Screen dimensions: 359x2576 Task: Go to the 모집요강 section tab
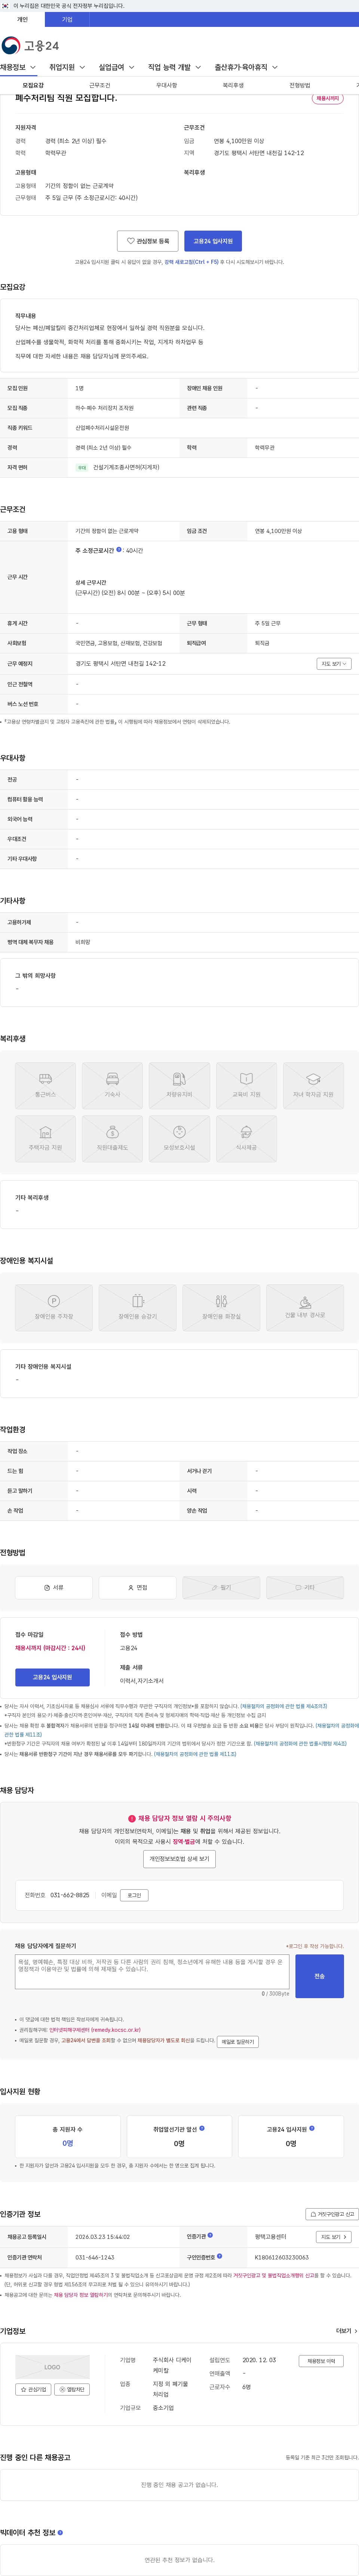coord(33,85)
